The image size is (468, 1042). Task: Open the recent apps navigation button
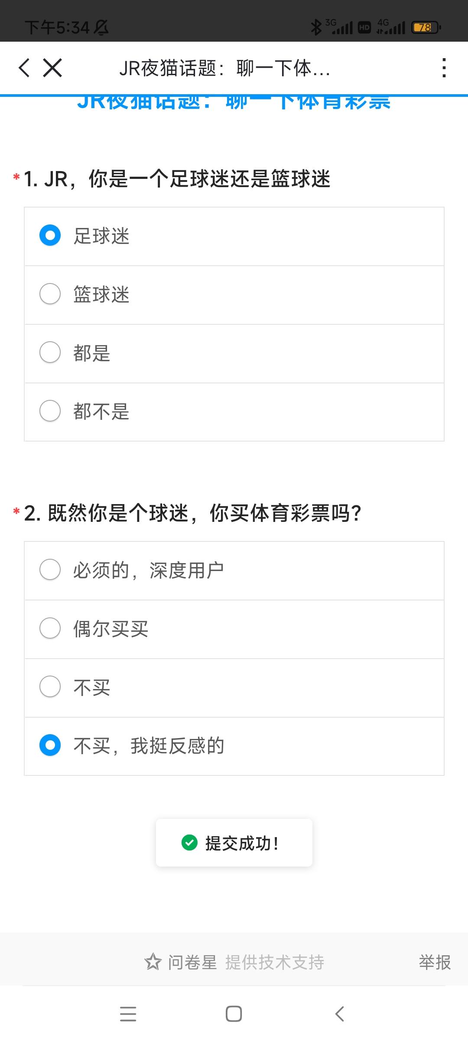(x=128, y=1014)
